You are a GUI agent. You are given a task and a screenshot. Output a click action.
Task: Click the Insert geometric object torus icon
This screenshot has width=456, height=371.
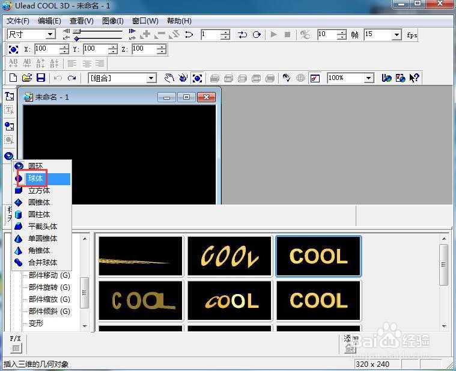[x=9, y=156]
